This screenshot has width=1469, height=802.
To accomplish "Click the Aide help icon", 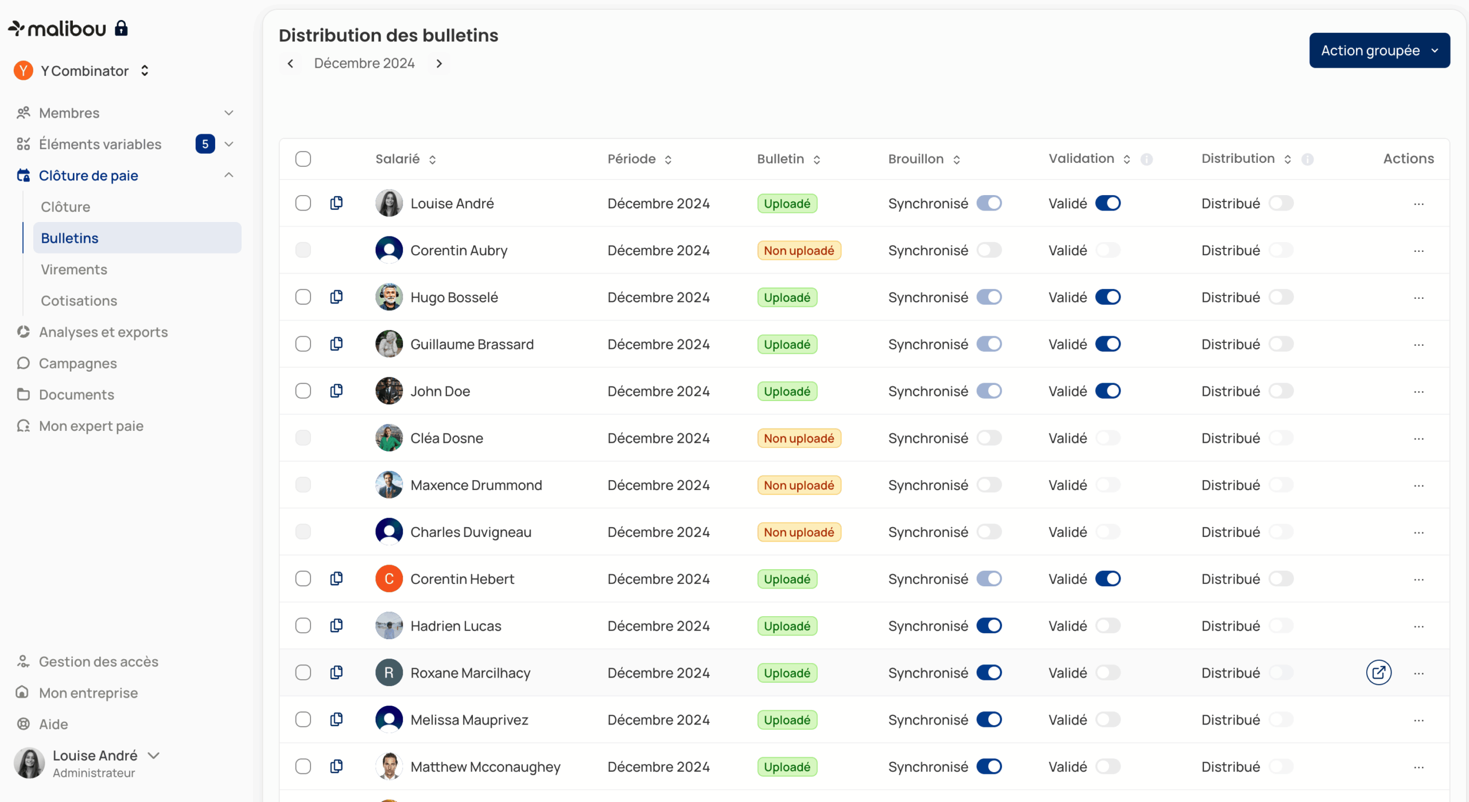I will click(x=23, y=724).
